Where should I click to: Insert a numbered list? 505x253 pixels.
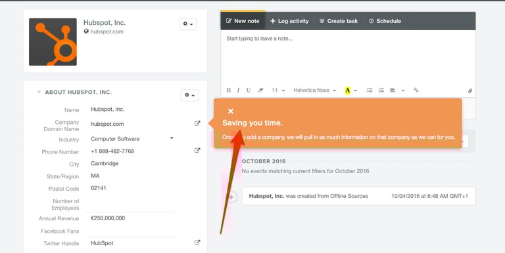[381, 90]
